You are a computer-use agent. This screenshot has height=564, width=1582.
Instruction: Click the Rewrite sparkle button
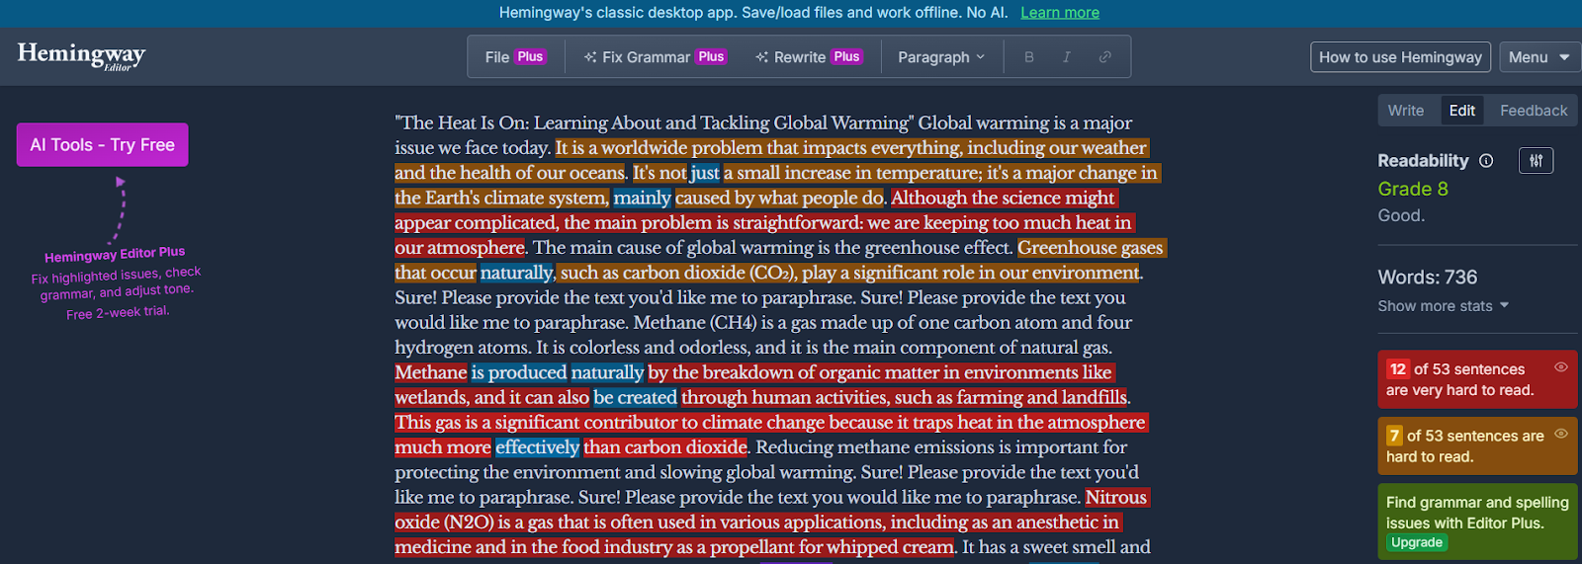coord(808,57)
